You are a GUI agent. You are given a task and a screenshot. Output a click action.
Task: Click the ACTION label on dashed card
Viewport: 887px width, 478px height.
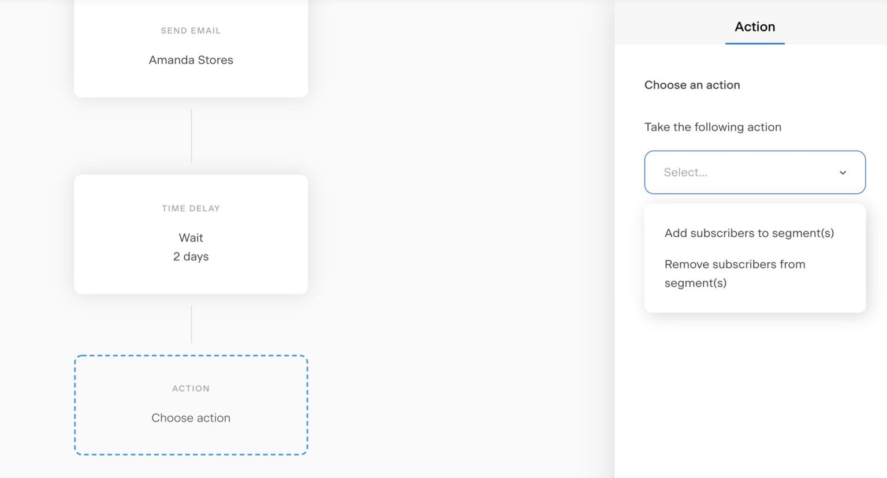(191, 389)
